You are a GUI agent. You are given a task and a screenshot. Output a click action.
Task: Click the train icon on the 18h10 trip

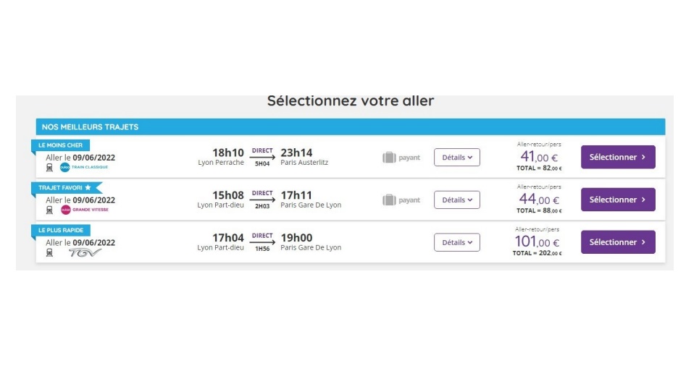point(49,168)
